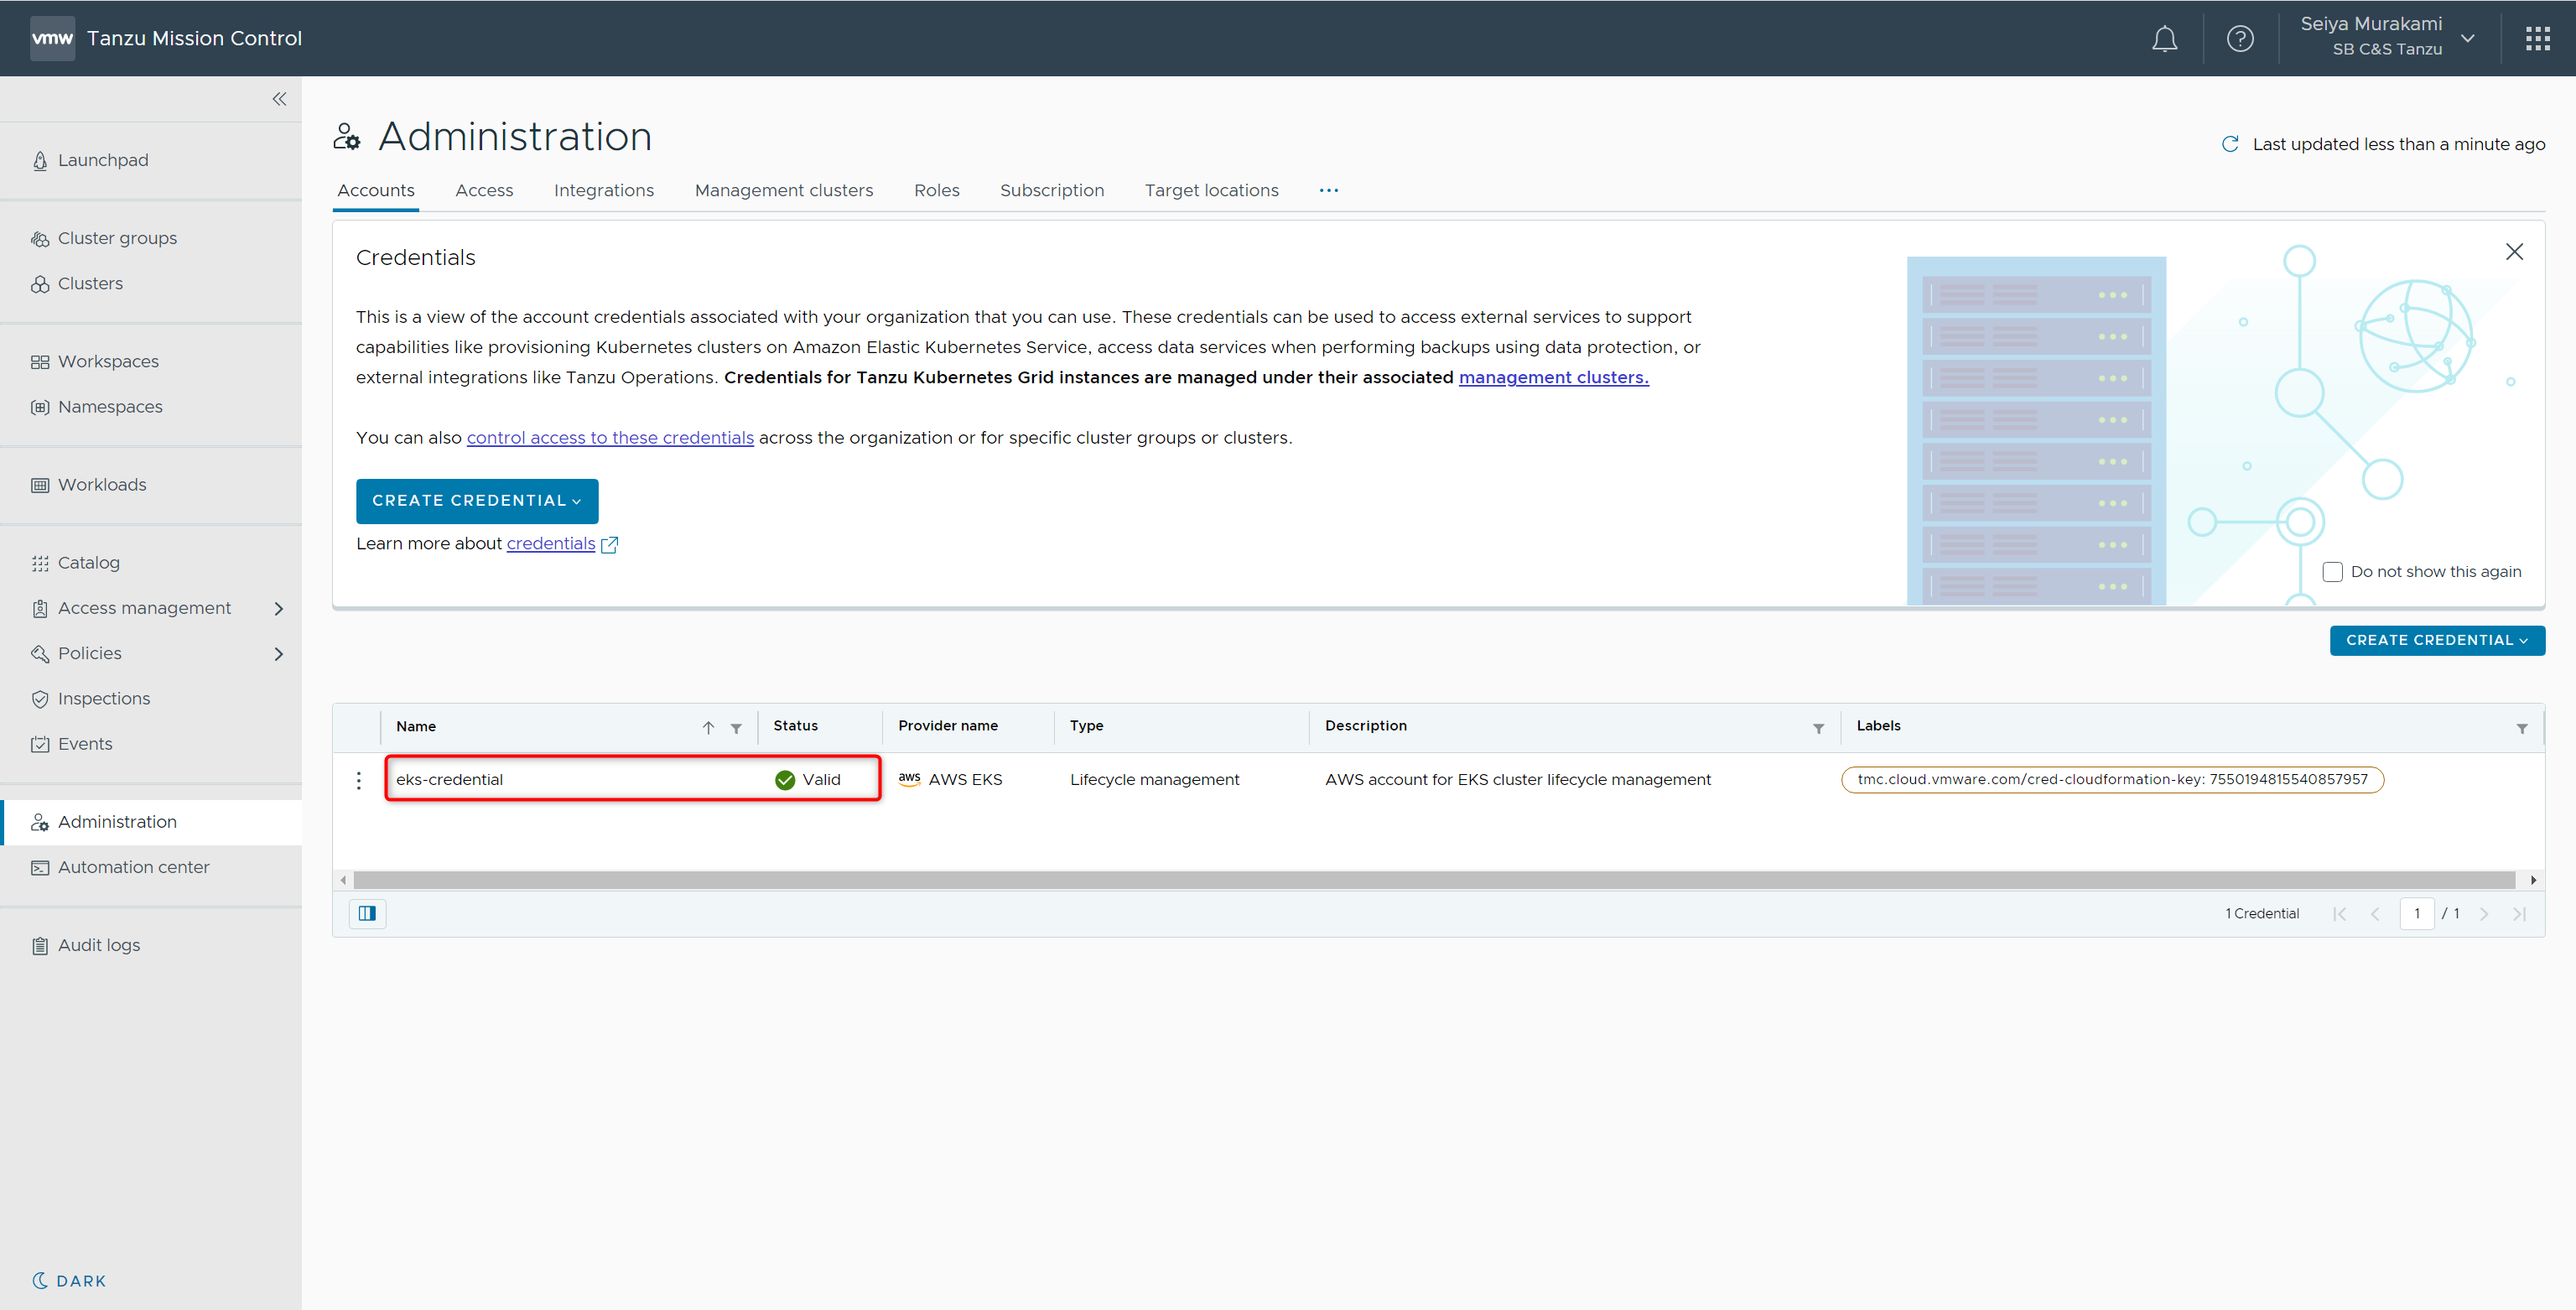This screenshot has width=2576, height=1310.
Task: Open the Seiya Murakami user dropdown
Action: tap(2467, 38)
